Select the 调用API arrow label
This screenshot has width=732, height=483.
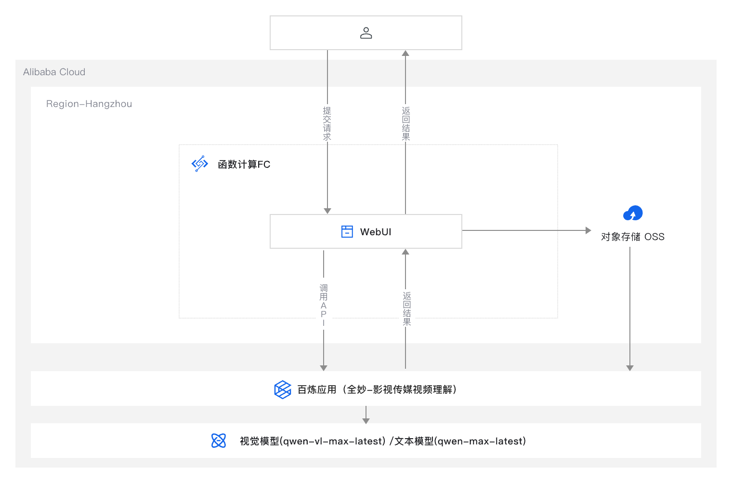(324, 305)
